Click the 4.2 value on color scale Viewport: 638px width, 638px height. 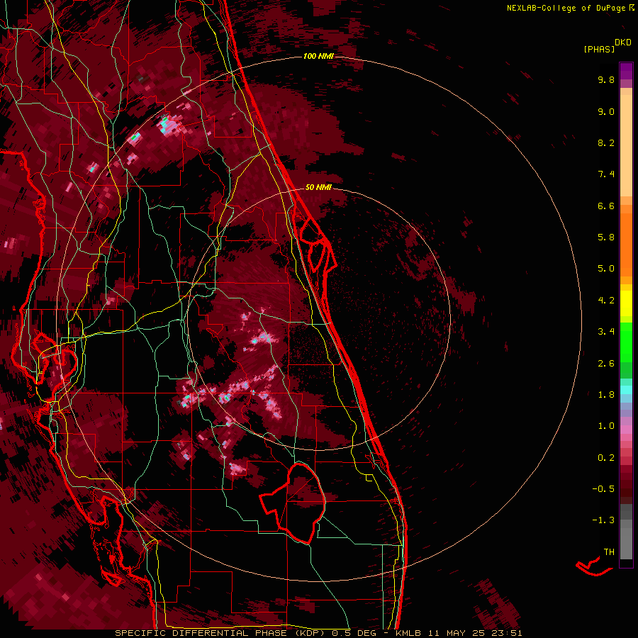pos(606,301)
